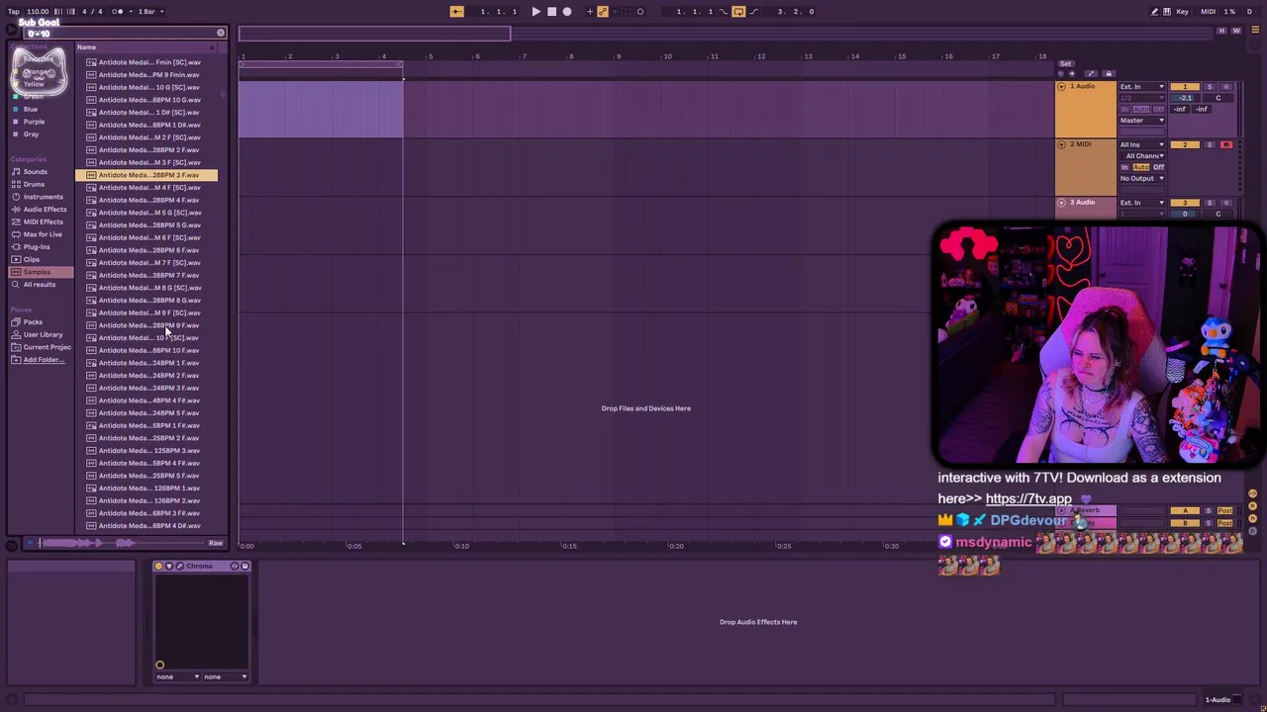The image size is (1267, 712).
Task: Open the Instruments category
Action: tap(43, 197)
